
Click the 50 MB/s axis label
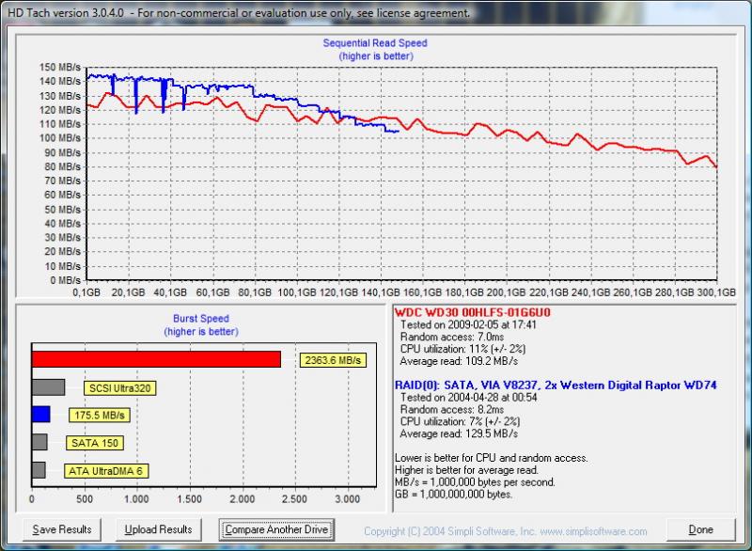point(62,210)
